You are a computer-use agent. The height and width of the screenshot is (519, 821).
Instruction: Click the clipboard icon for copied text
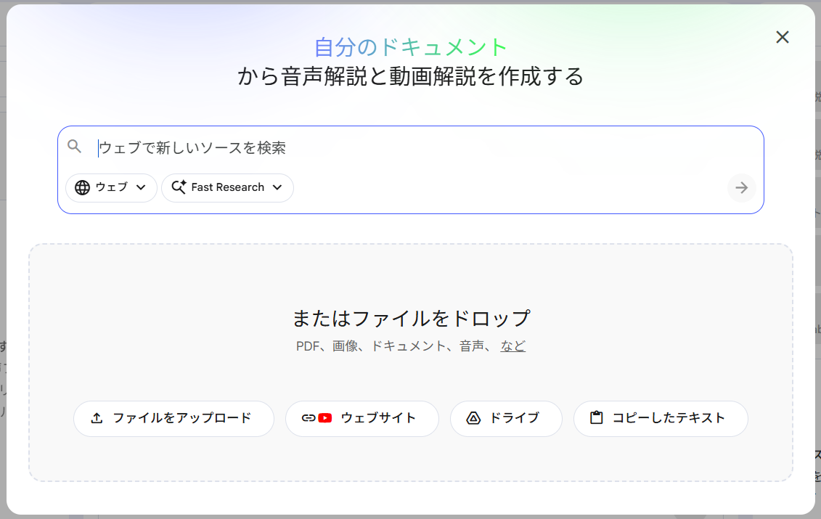(597, 418)
